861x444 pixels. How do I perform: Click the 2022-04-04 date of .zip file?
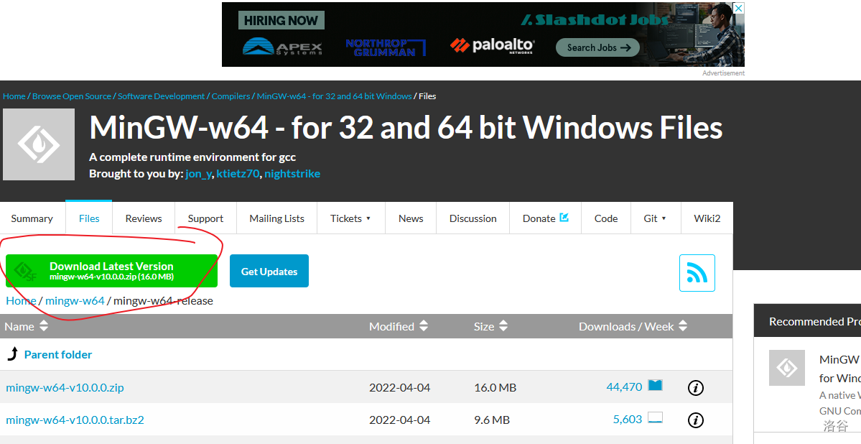click(399, 387)
